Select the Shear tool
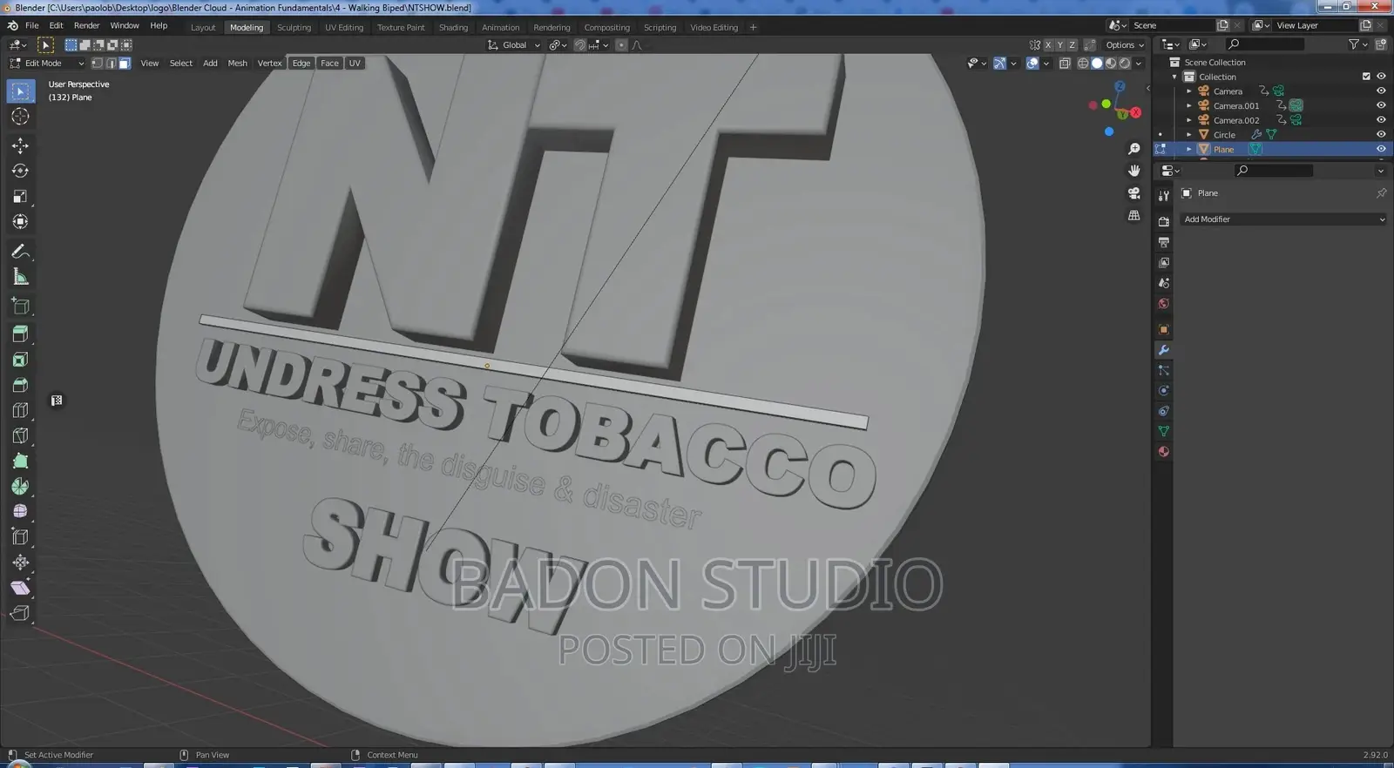 click(20, 588)
